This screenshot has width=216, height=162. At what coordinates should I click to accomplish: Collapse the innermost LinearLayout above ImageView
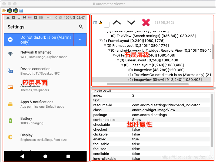point(122,65)
